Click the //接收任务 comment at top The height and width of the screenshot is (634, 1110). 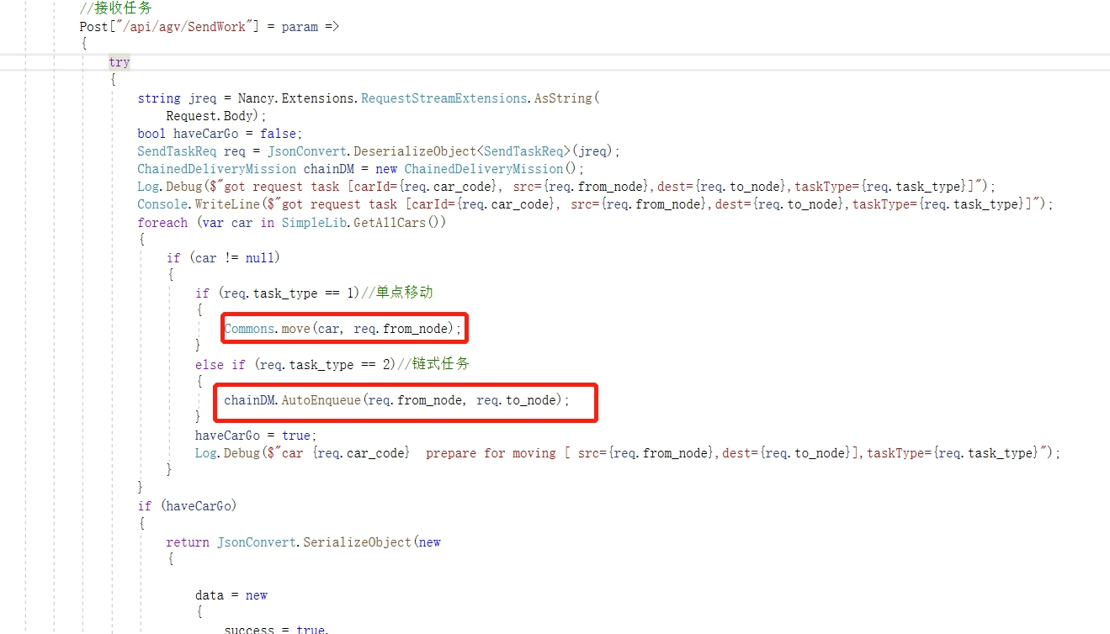pyautogui.click(x=115, y=8)
